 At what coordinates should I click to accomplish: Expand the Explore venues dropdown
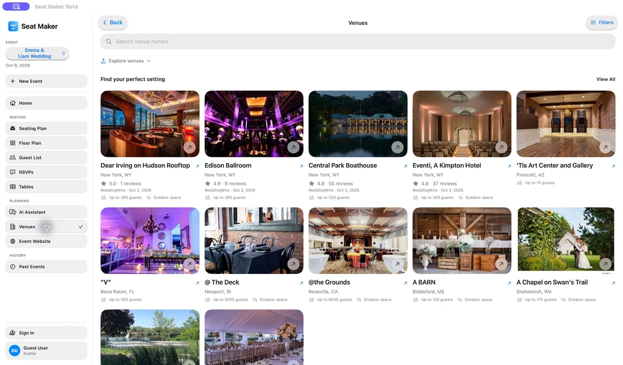126,61
